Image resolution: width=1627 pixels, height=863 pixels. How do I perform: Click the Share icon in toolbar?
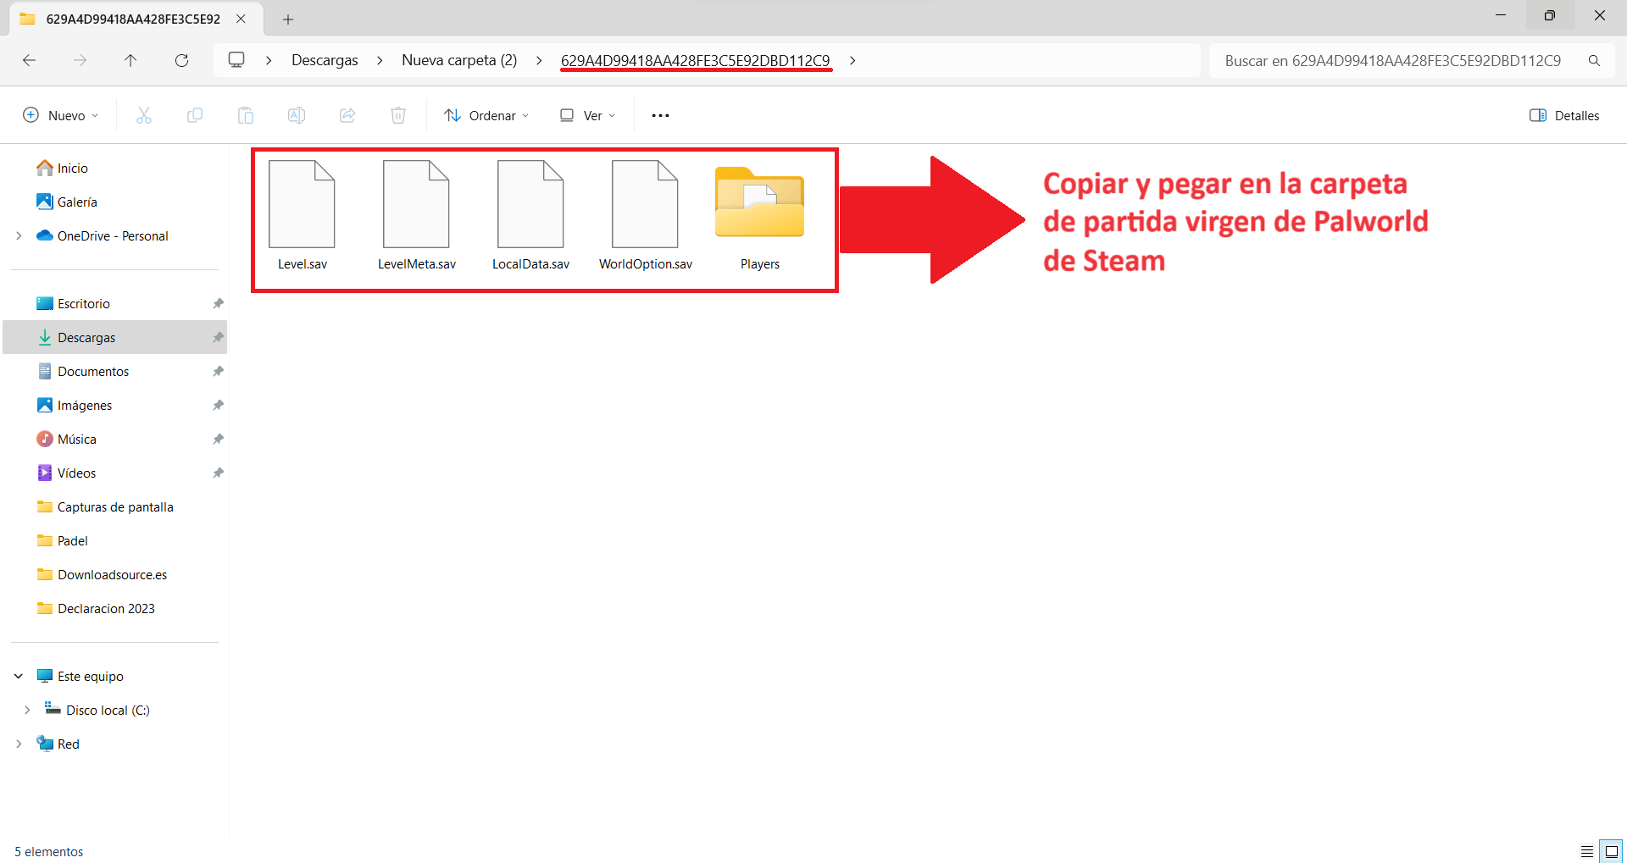pyautogui.click(x=347, y=115)
